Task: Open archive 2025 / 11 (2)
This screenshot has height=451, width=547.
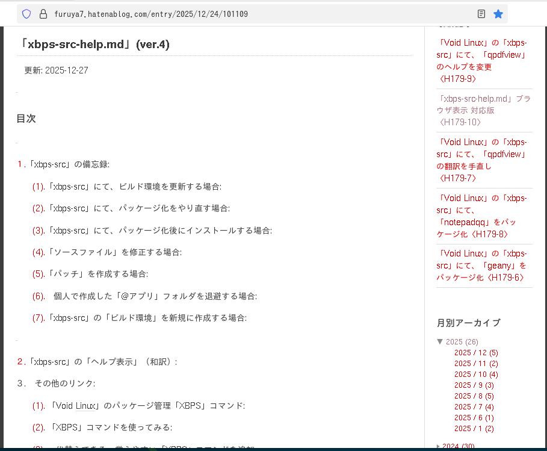Action: click(x=476, y=363)
